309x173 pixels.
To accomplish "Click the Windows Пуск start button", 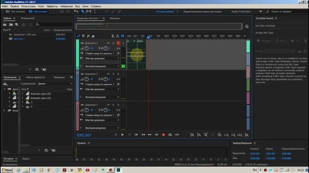I will pos(7,170).
